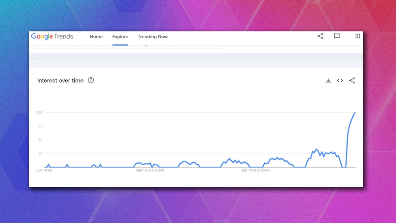Screen dimensions: 396x223
Task: Click the 100 value label on the y-axis
Action: 40,112
